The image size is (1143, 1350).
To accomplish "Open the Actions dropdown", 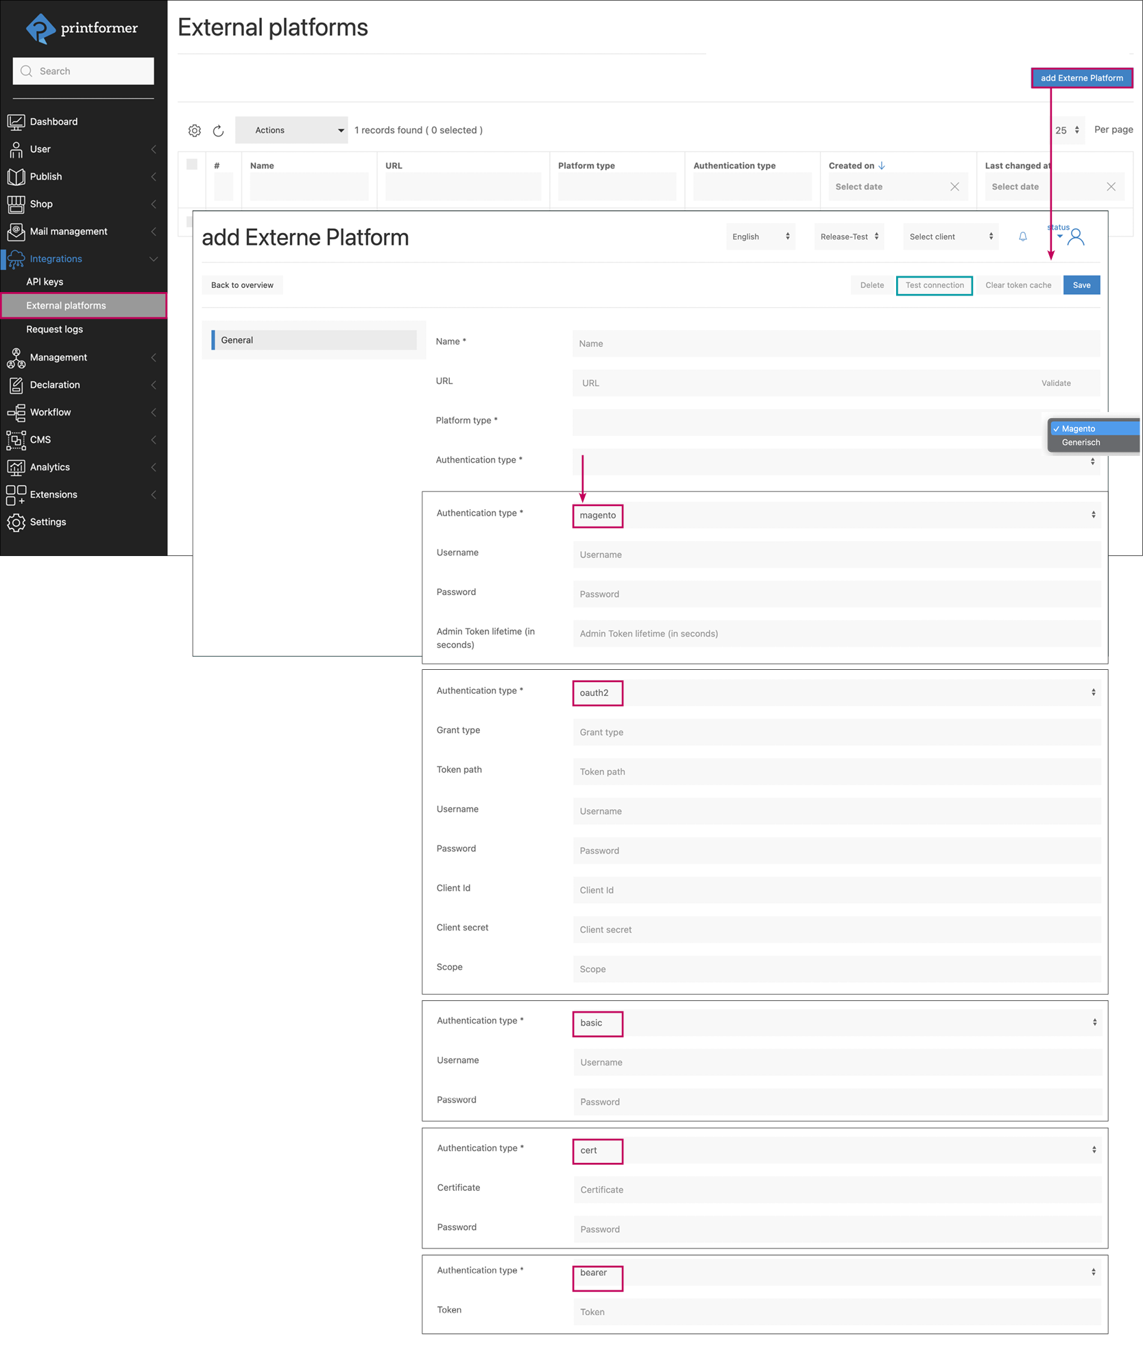I will pos(291,130).
